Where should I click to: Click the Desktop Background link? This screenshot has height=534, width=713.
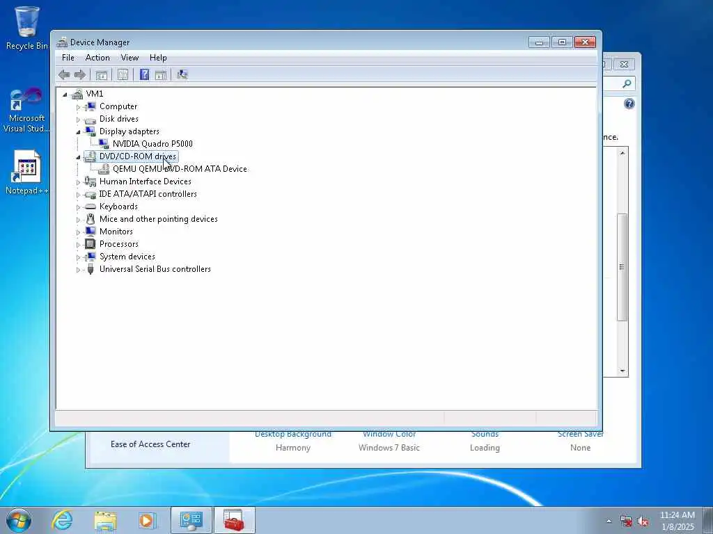click(293, 435)
